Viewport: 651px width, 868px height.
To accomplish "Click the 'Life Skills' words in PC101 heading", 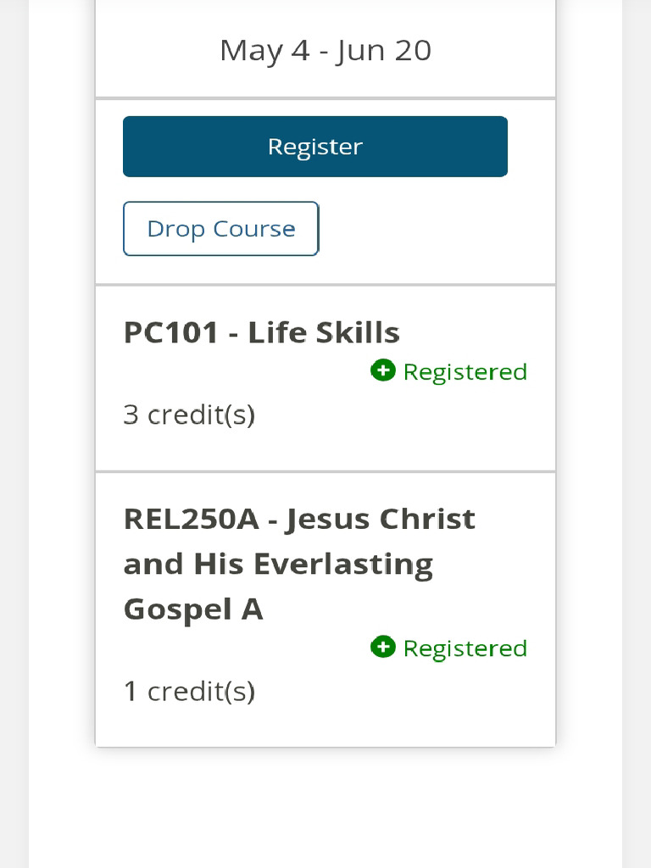I will click(324, 332).
